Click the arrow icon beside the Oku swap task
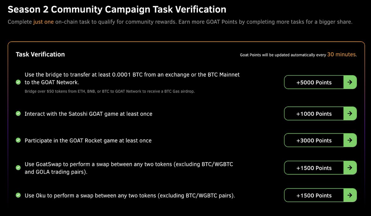Image resolution: width=371 pixels, height=216 pixels. point(350,195)
